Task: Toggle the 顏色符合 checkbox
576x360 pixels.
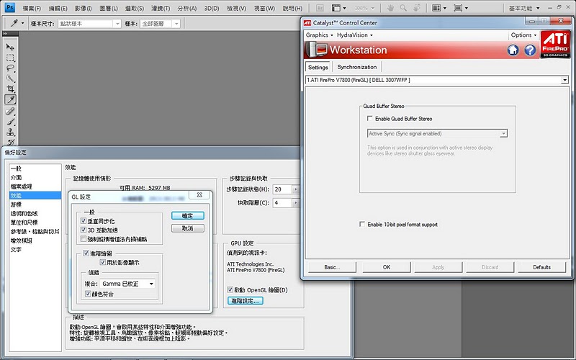Action: click(88, 294)
